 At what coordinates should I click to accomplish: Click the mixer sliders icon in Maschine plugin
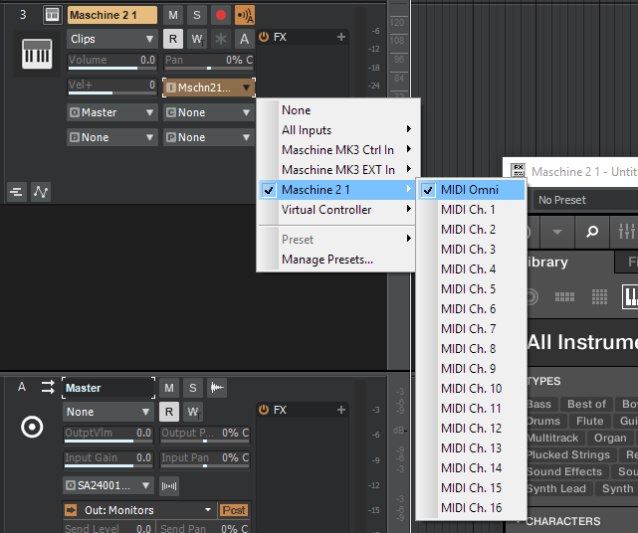pyautogui.click(x=626, y=232)
